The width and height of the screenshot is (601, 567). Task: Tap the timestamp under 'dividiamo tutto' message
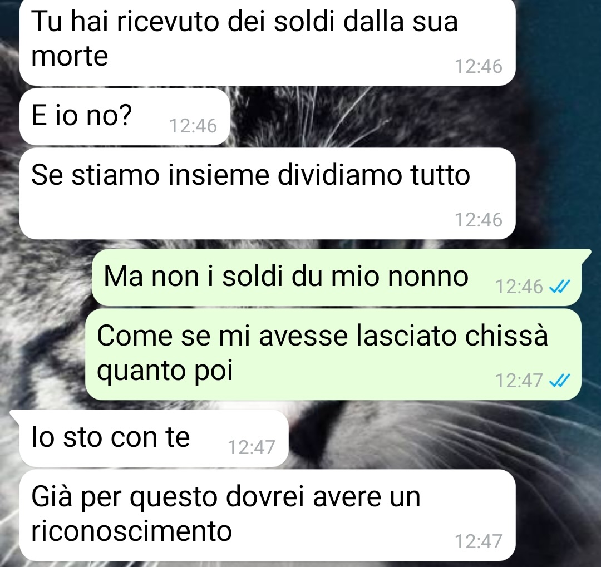[x=479, y=220]
